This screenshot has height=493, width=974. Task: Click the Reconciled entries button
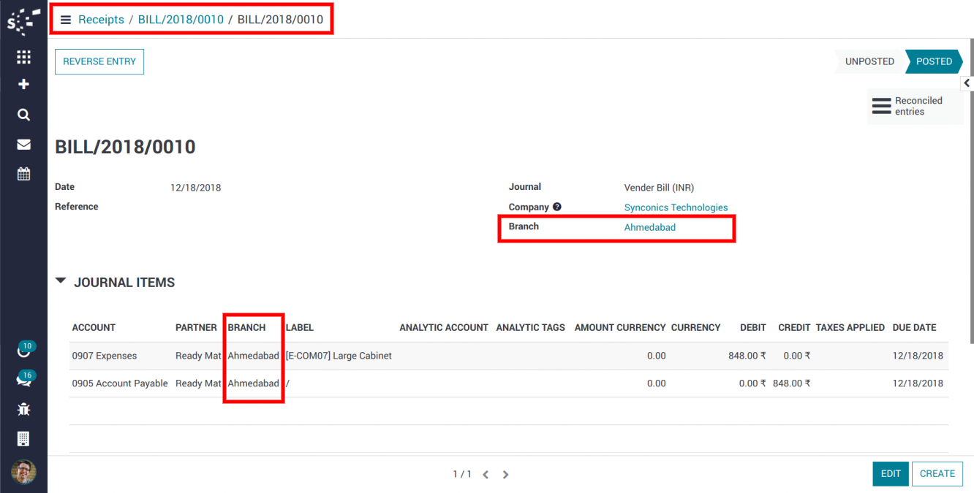coord(915,106)
